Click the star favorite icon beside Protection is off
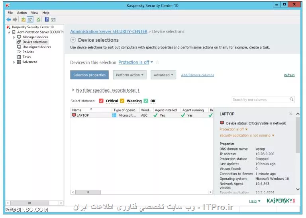The width and height of the screenshot is (306, 218). pyautogui.click(x=157, y=62)
